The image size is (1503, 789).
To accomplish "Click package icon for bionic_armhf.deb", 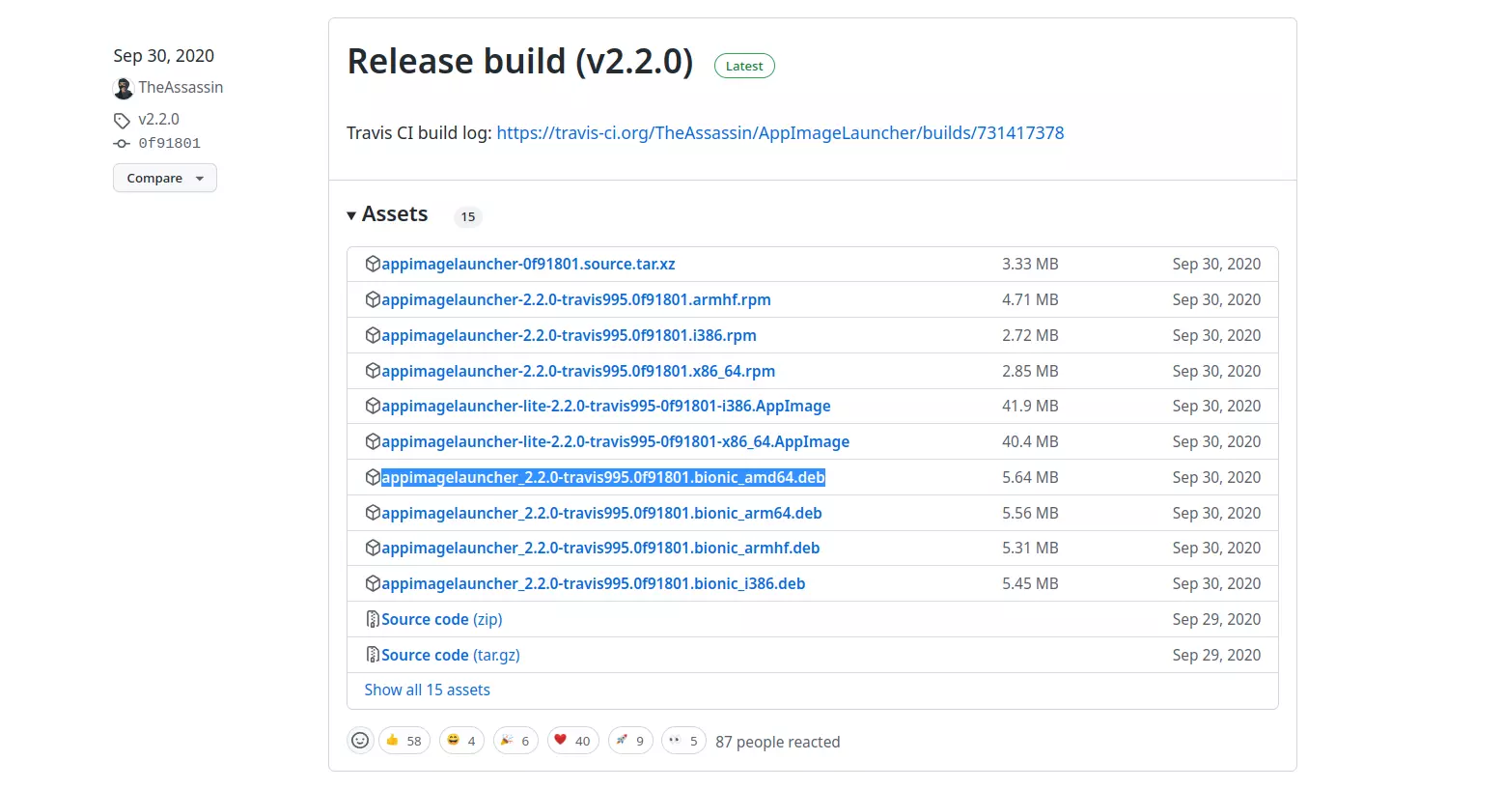I will (373, 548).
